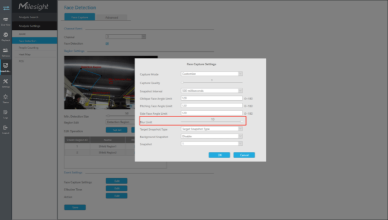388x220 pixels.
Task: Click the Logout sidebar icon
Action: [x=6, y=129]
